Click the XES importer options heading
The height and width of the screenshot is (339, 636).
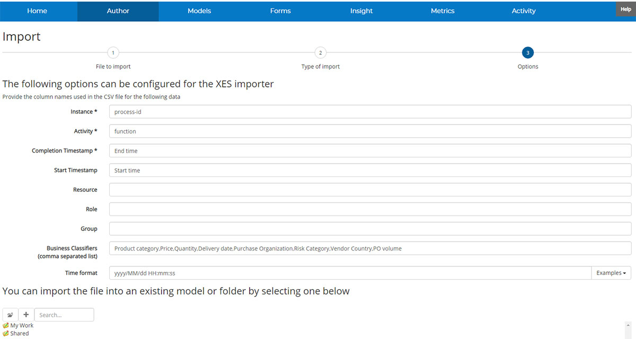[x=138, y=84]
